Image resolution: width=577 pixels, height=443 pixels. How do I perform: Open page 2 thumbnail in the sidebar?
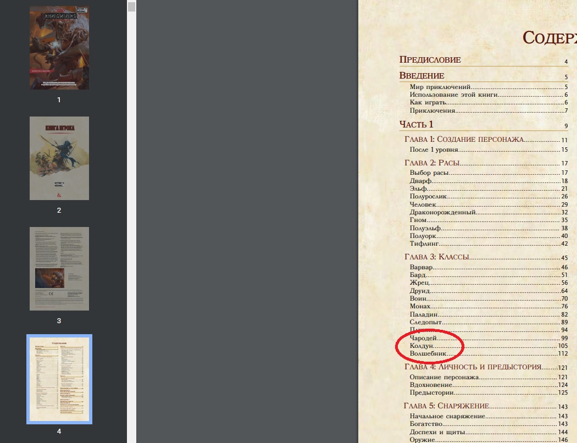(59, 158)
